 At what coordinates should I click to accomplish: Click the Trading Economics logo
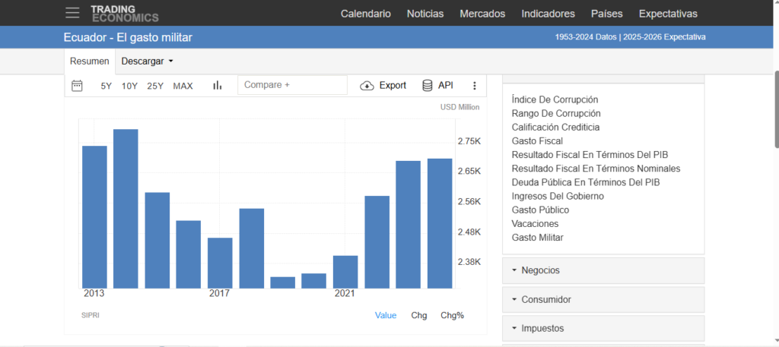125,13
